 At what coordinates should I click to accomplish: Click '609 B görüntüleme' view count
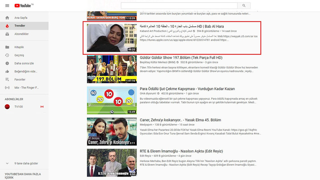tap(165, 156)
